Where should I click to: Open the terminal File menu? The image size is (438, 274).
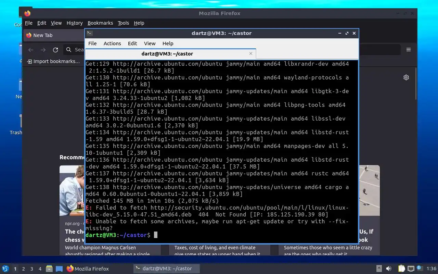[x=92, y=43]
